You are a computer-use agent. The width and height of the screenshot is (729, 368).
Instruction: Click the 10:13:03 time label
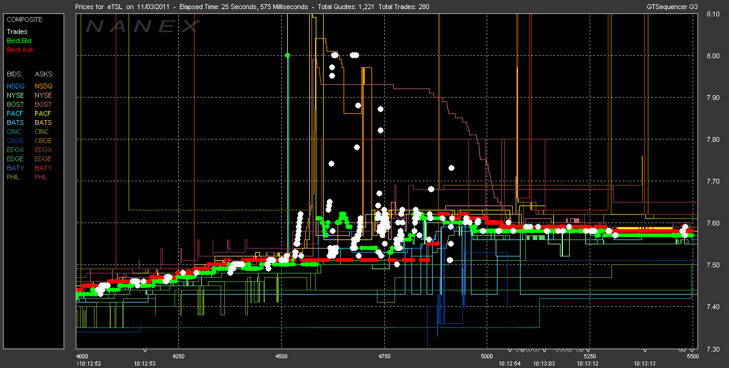click(544, 363)
